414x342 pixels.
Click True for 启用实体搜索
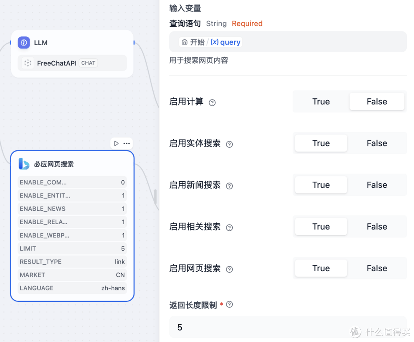321,143
